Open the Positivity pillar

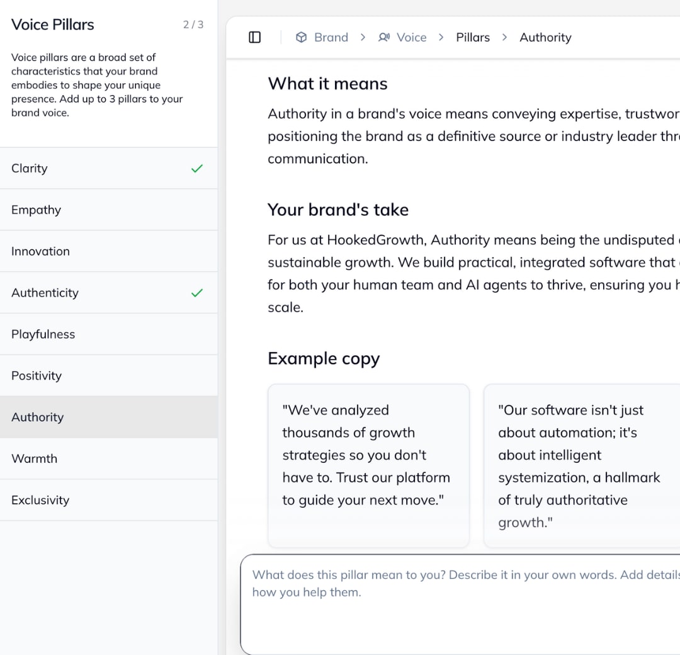click(x=37, y=376)
